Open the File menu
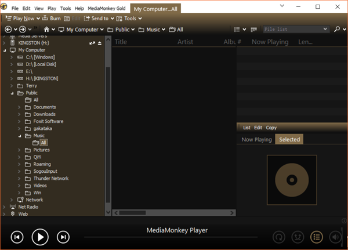 coord(15,9)
